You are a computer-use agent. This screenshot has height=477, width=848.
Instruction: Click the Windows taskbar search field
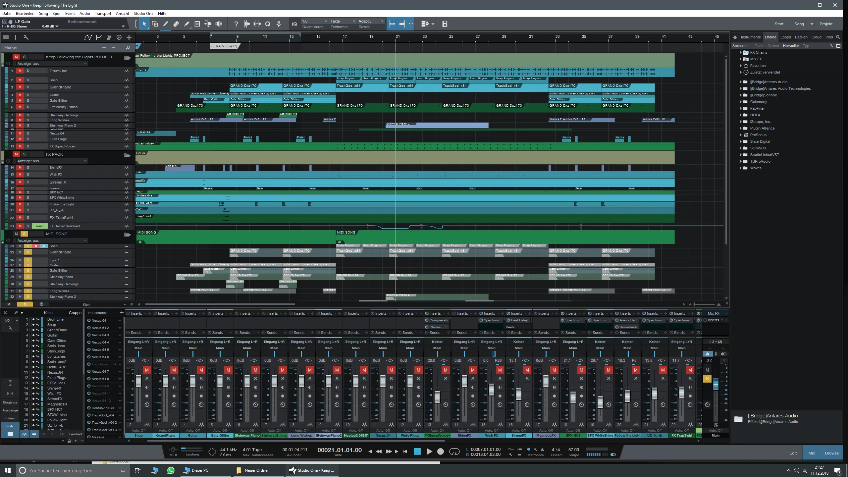click(72, 470)
